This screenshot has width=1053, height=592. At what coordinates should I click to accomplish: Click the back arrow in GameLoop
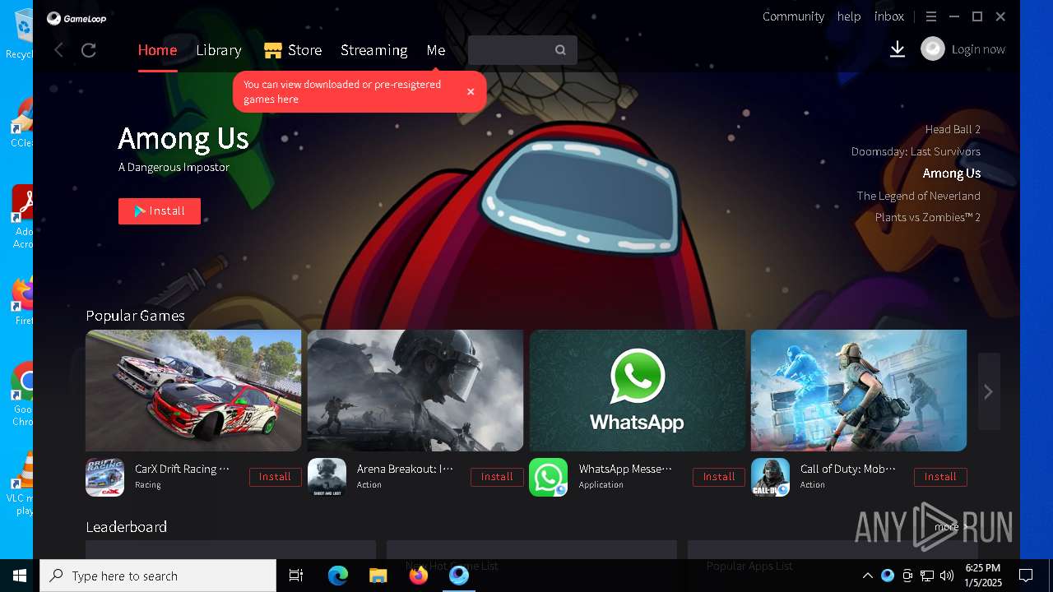point(58,50)
